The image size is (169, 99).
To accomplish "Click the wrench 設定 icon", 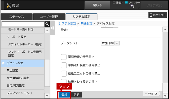I will [9, 5].
